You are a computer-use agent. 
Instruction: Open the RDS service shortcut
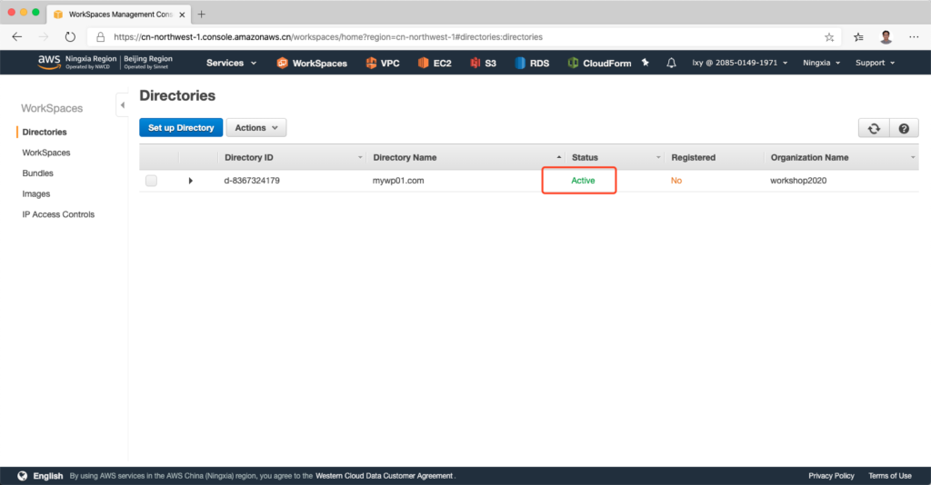tap(533, 63)
